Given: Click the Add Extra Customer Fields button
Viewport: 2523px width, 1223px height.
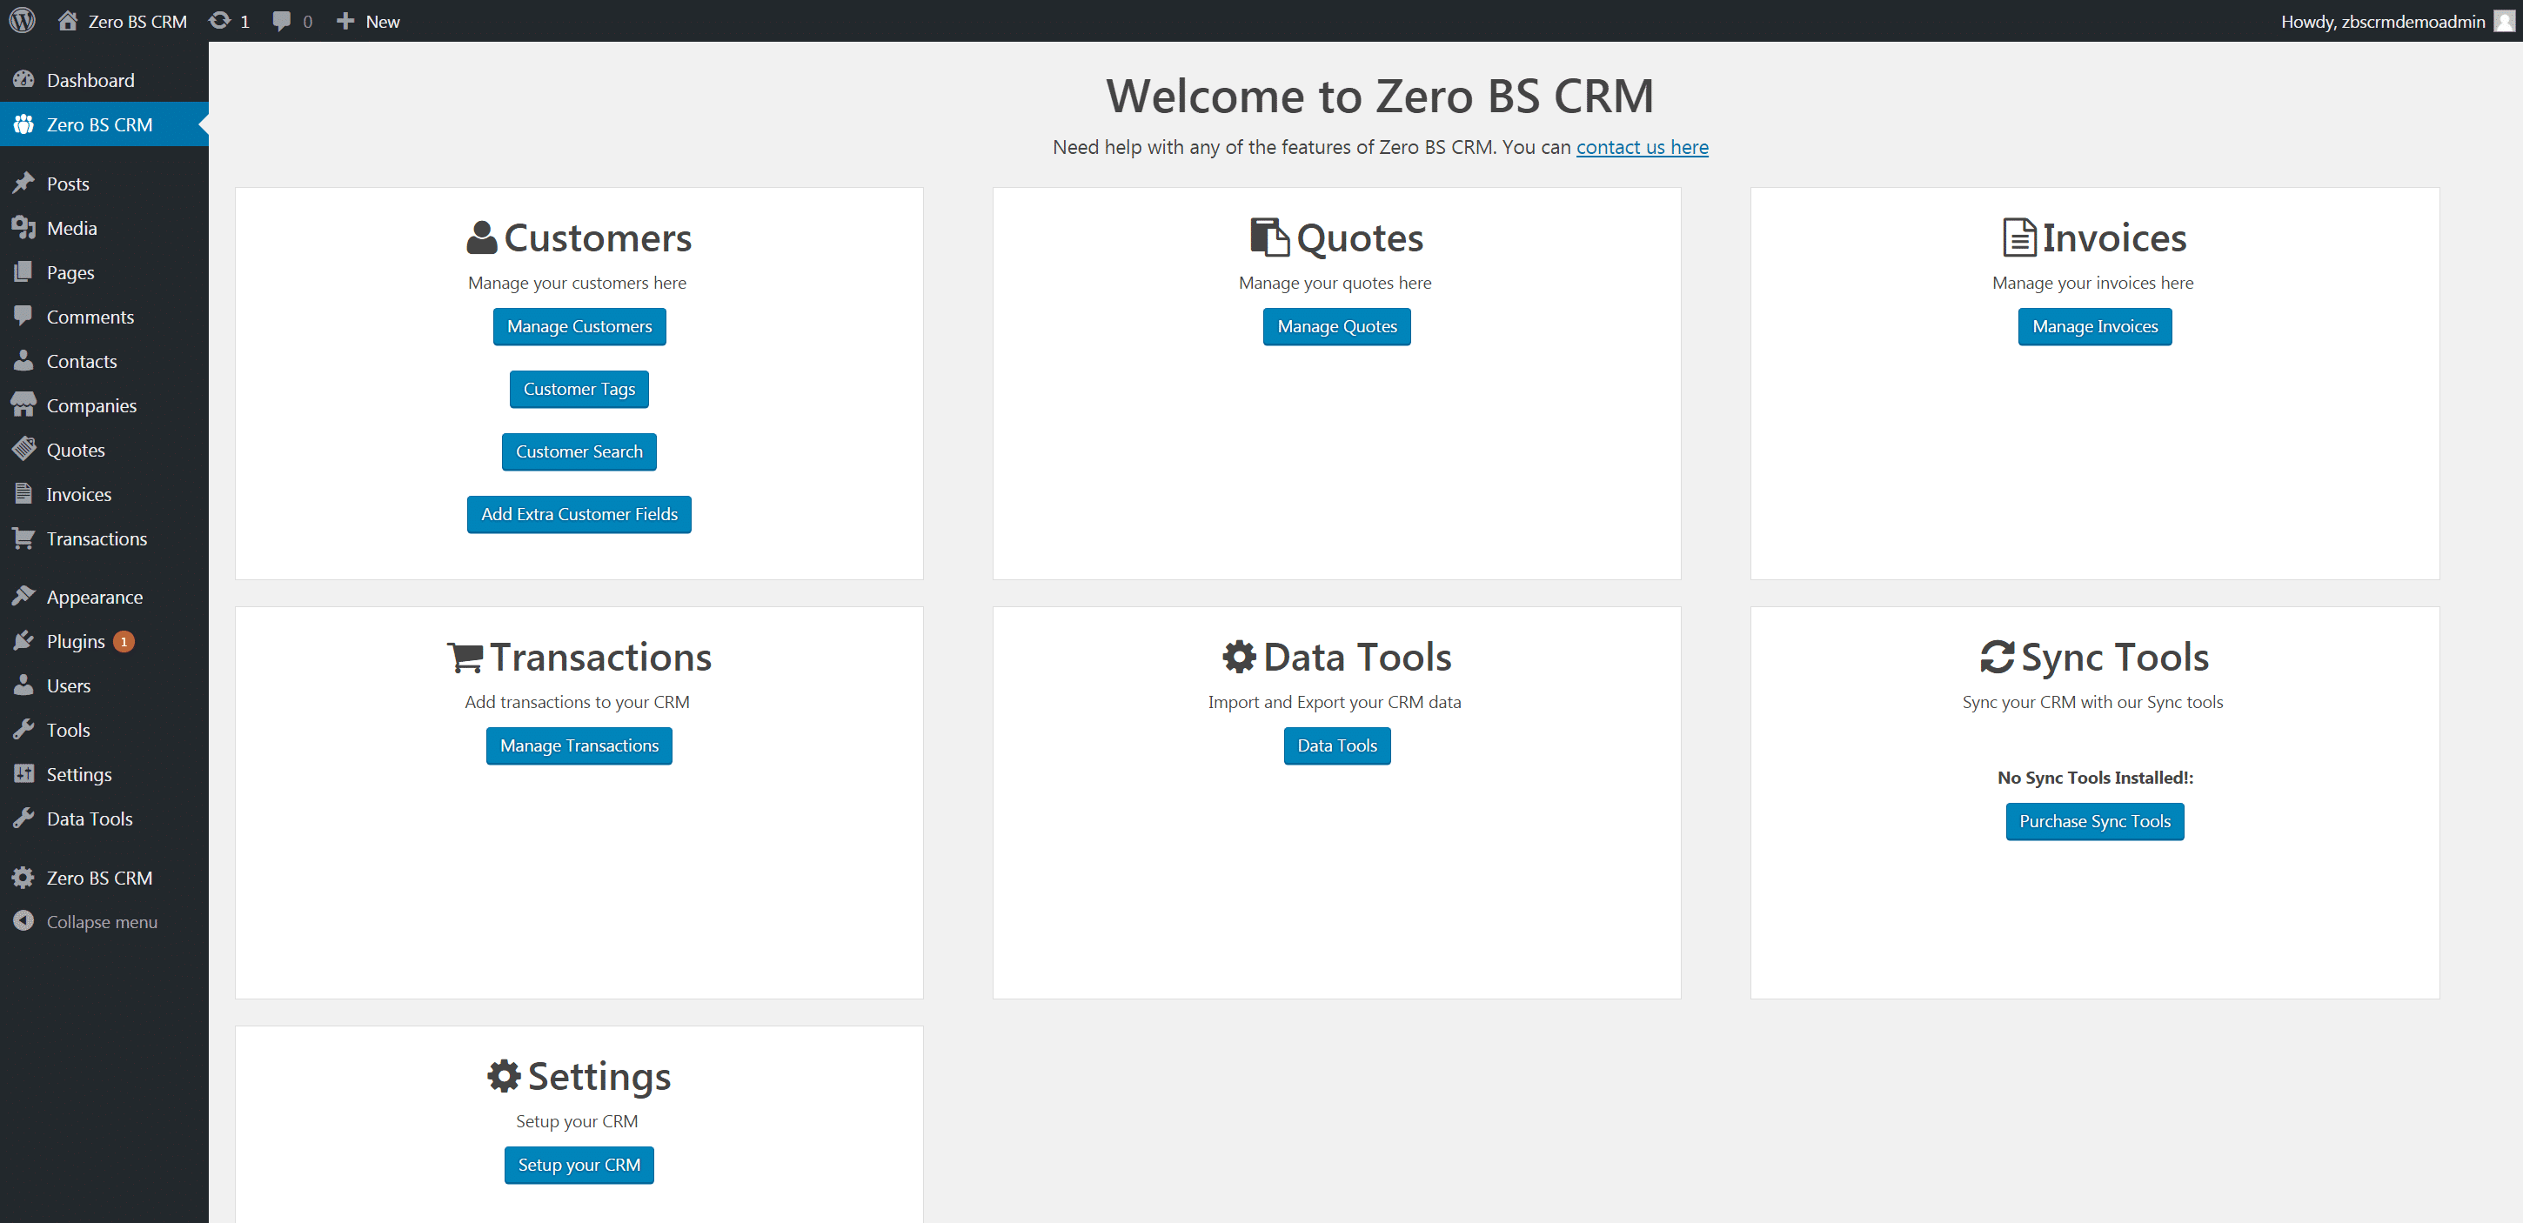Looking at the screenshot, I should coord(579,514).
